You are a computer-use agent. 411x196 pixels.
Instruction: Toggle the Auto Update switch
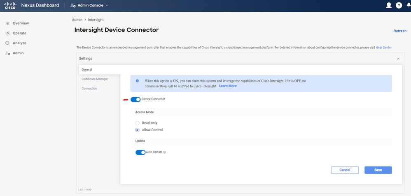click(x=140, y=153)
